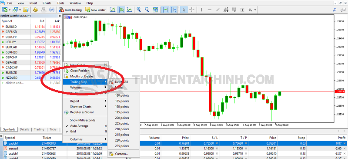
Task: Zoom in on the chart
Action: point(139,10)
